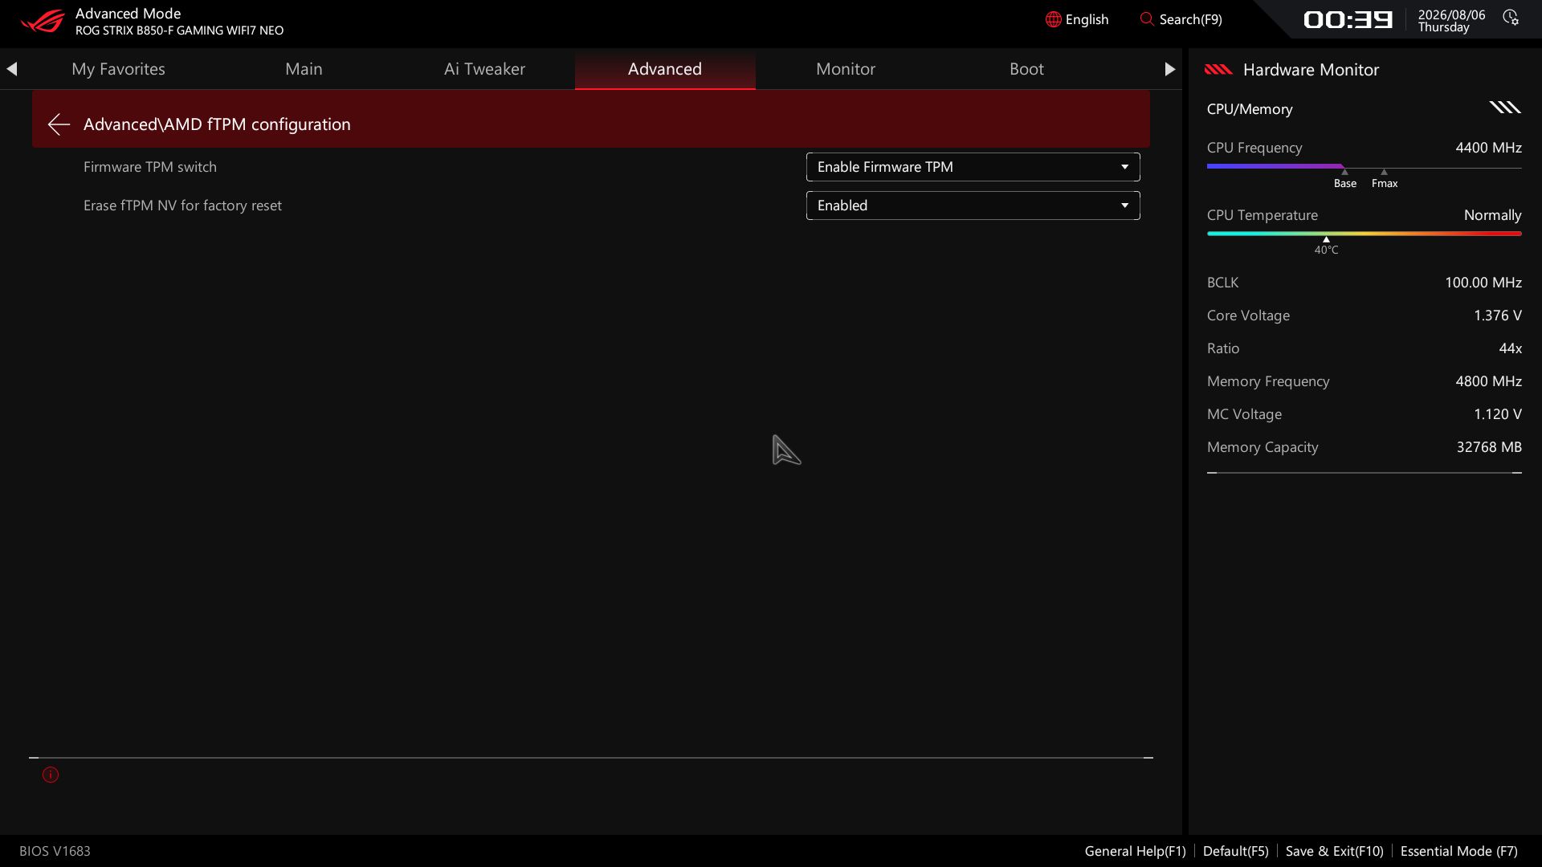Click the Advanced Mode title text
Image resolution: width=1542 pixels, height=867 pixels.
click(128, 14)
